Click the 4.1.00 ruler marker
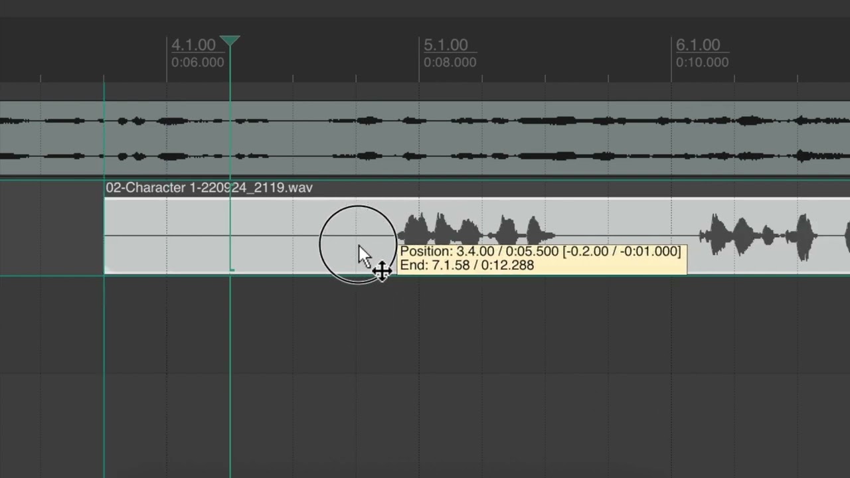This screenshot has height=478, width=850. (x=193, y=45)
